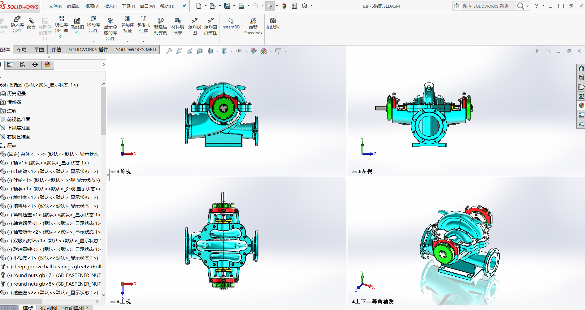Screen dimensions: 585x310
Task: Open dropdown arrow next to Options gear
Action: pyautogui.click(x=311, y=6)
